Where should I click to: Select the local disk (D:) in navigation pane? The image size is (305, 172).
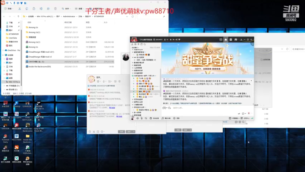pos(13,86)
